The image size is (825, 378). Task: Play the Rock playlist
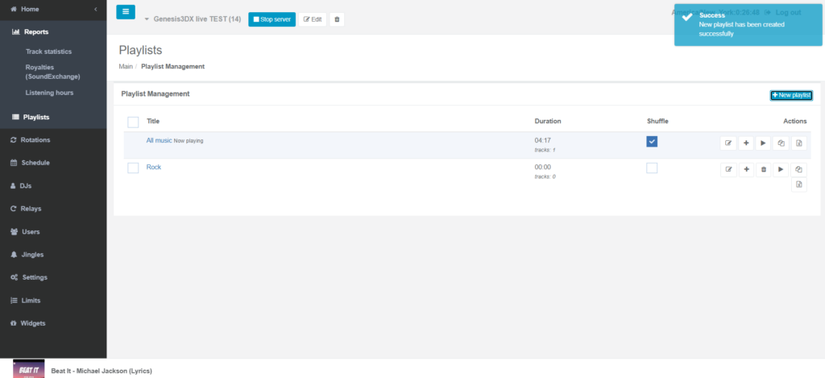[x=781, y=169]
